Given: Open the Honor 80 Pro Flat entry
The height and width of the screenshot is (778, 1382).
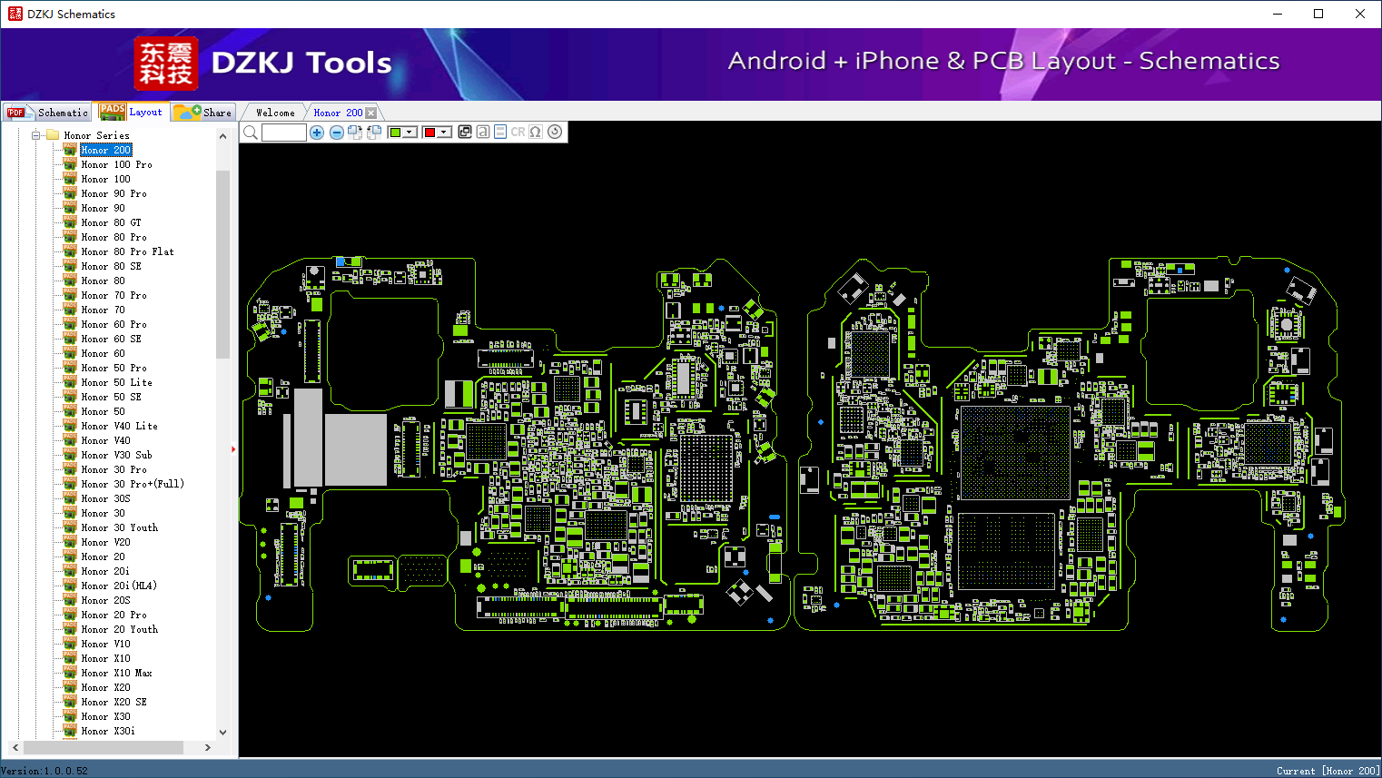Looking at the screenshot, I should (127, 251).
